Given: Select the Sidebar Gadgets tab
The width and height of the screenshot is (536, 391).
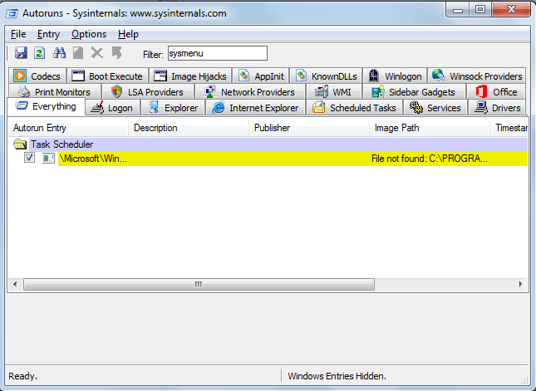Looking at the screenshot, I should point(414,92).
